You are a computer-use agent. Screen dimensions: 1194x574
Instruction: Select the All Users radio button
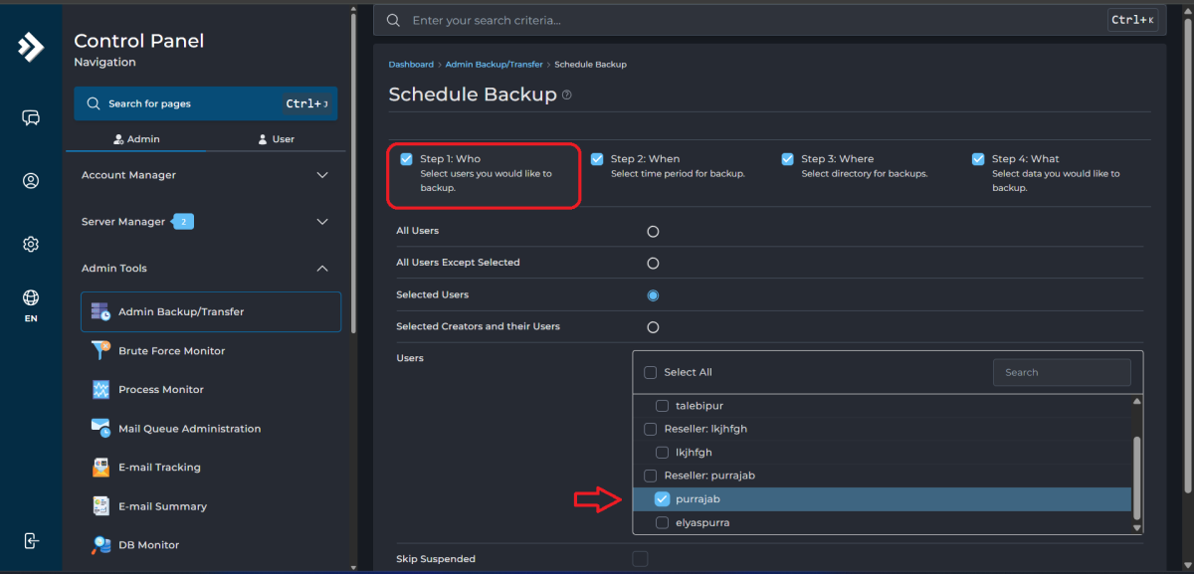(x=653, y=232)
